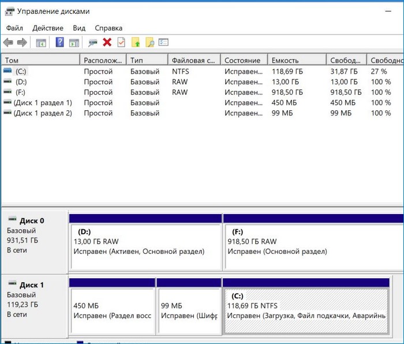Select the (C:) row in volume list

21,72
